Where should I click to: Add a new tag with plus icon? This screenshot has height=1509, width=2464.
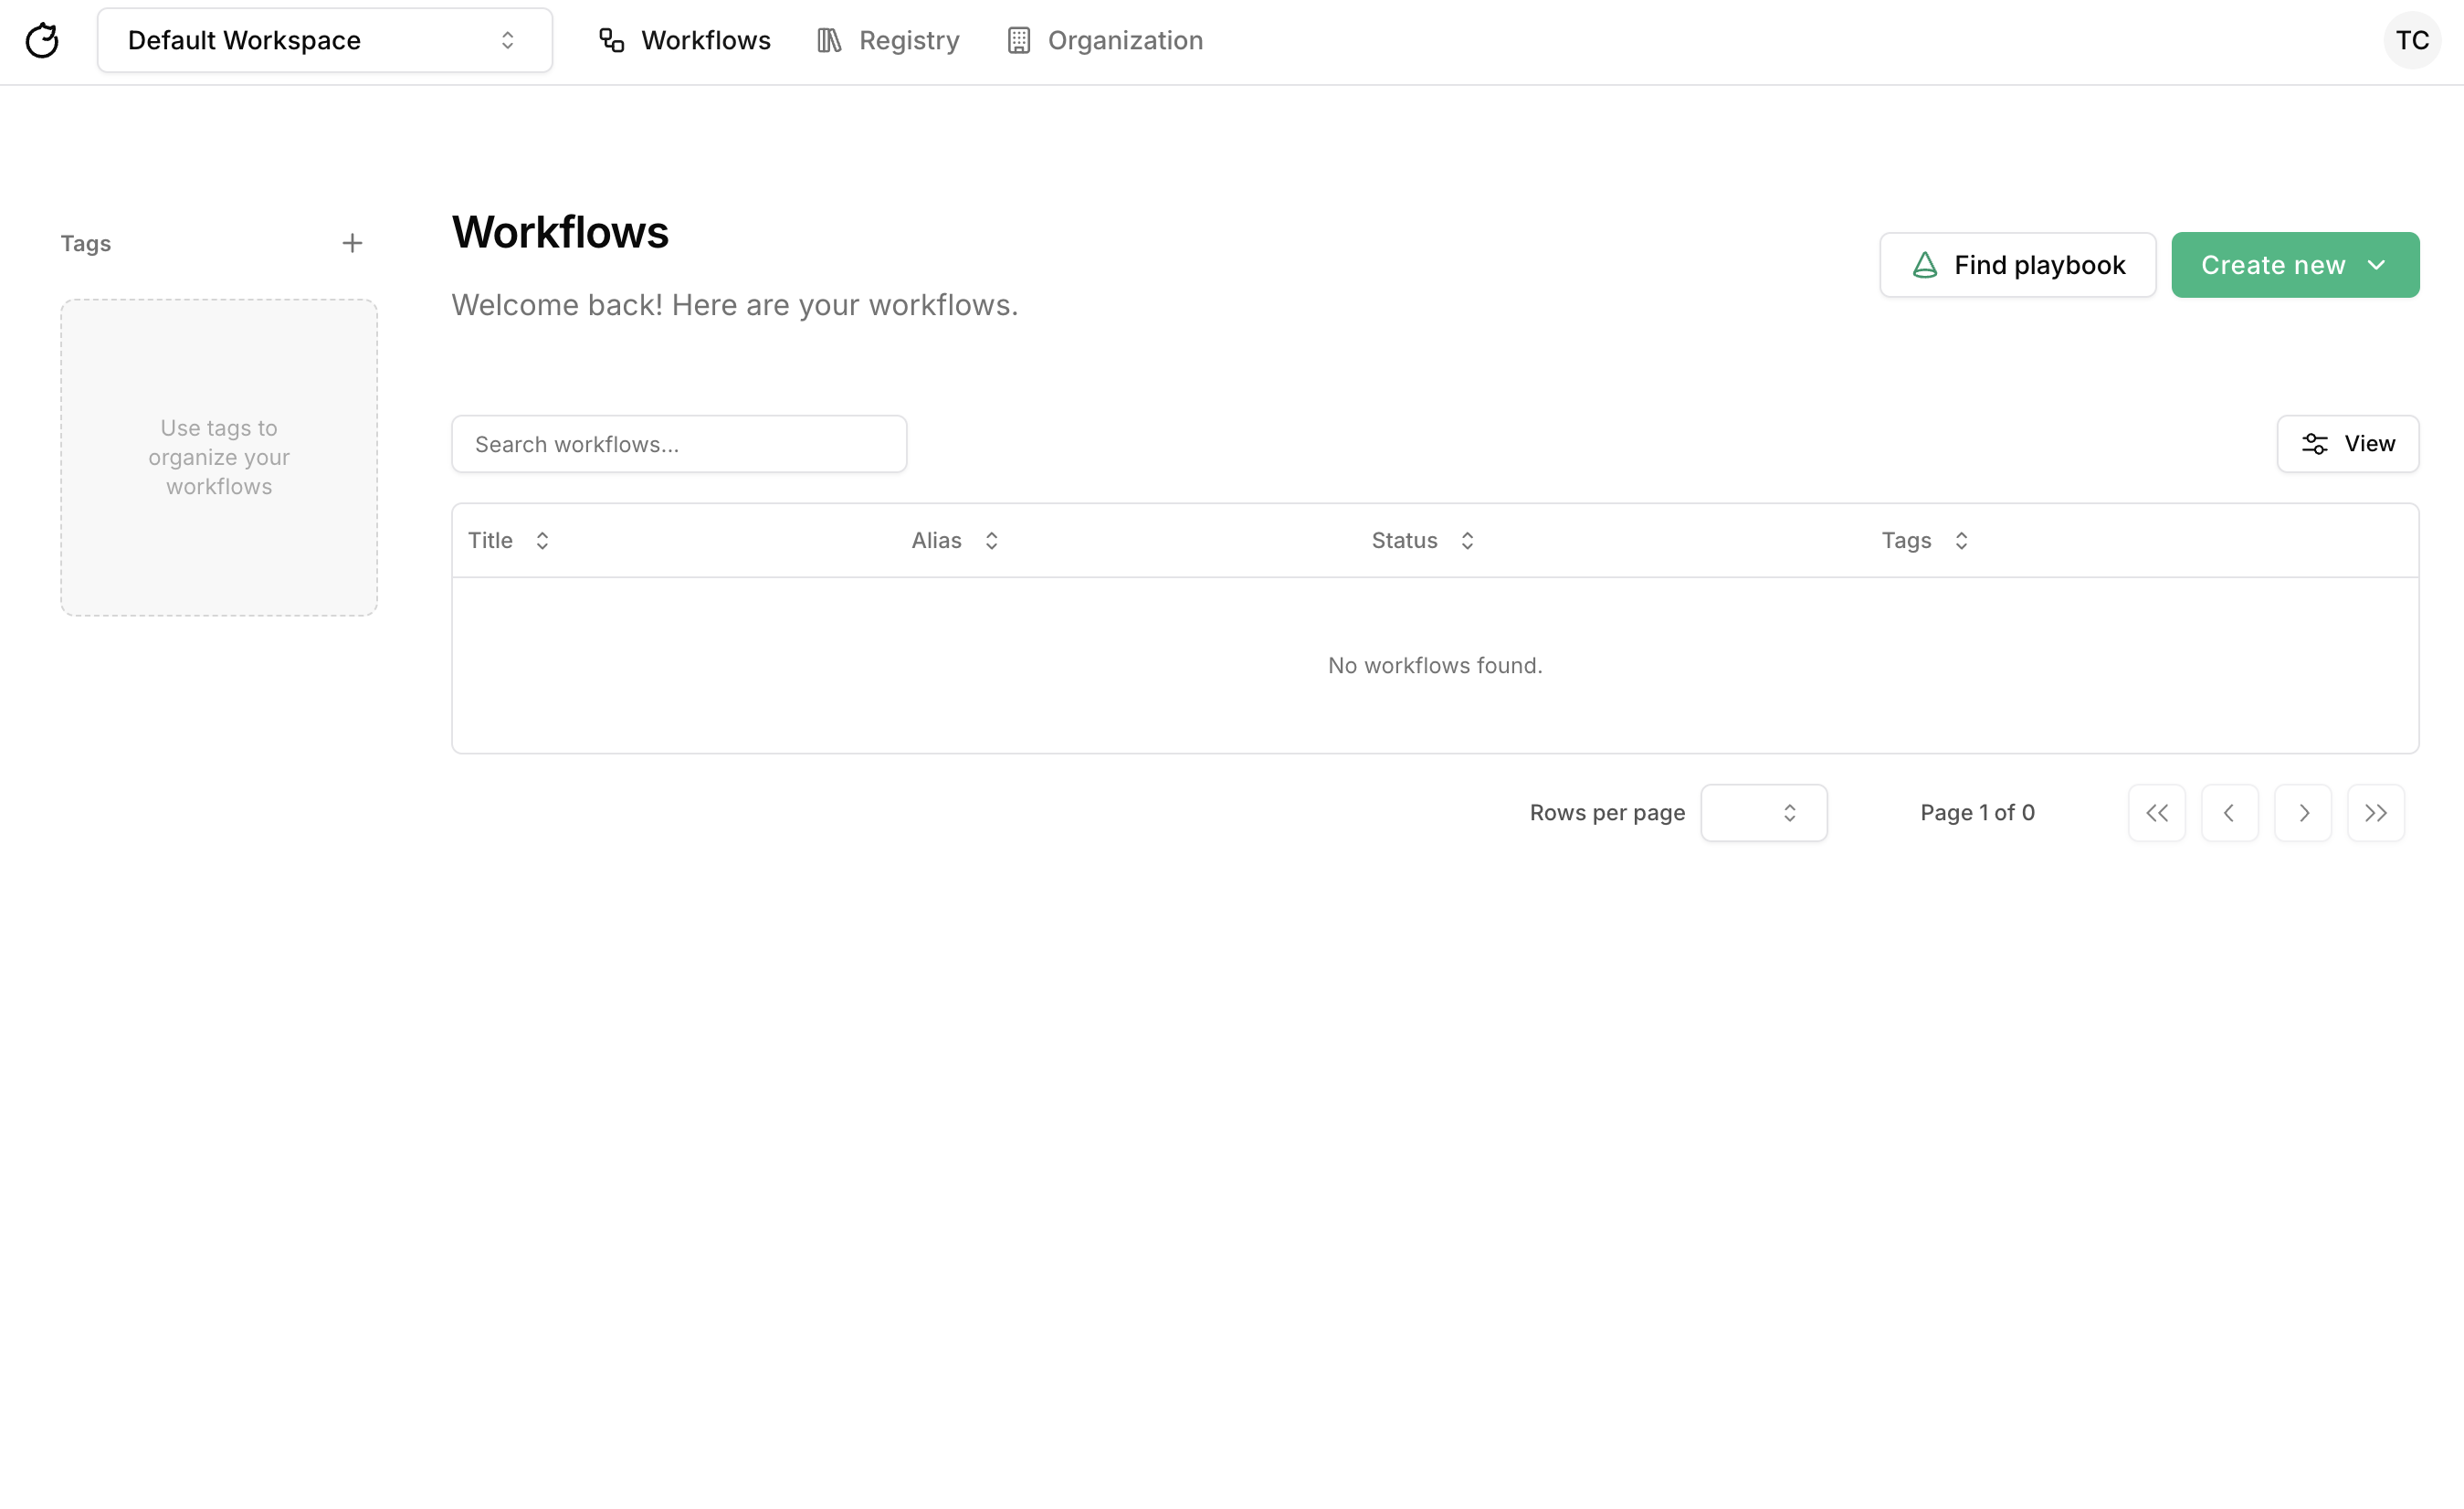[352, 243]
